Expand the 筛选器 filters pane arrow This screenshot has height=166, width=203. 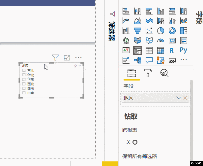click(113, 14)
